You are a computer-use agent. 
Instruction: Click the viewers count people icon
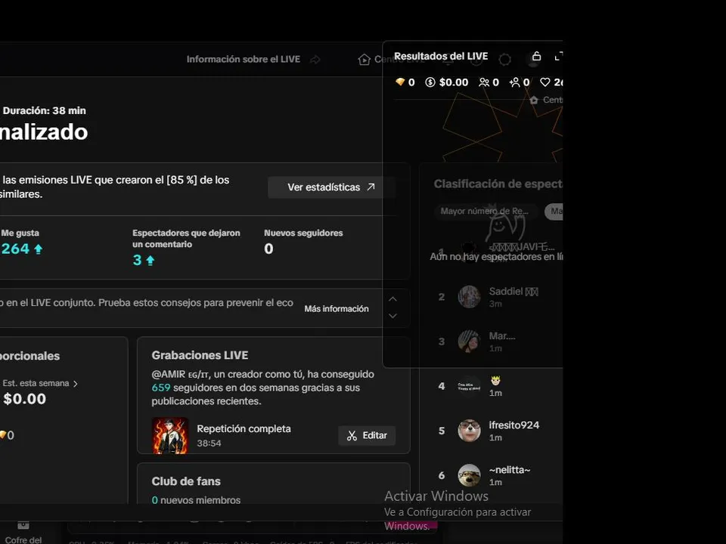[x=484, y=82]
